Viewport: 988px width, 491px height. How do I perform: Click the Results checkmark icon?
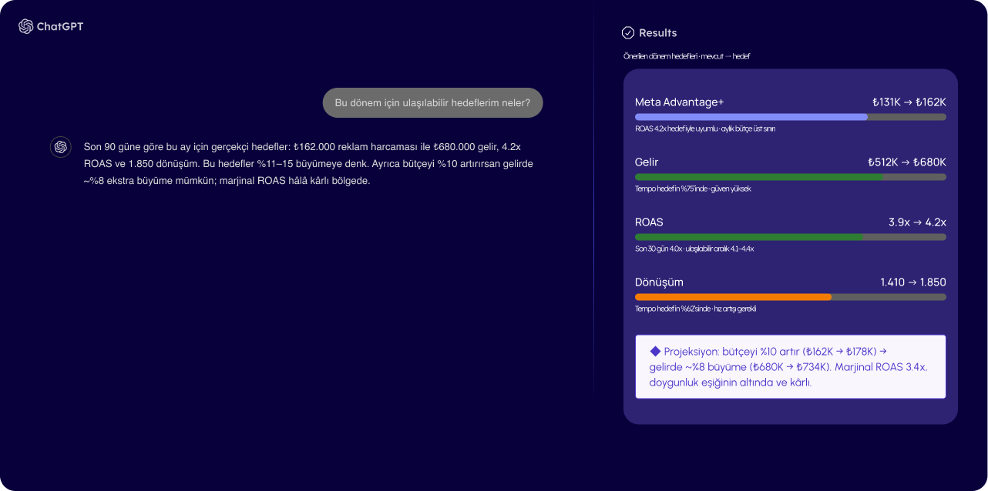click(628, 32)
